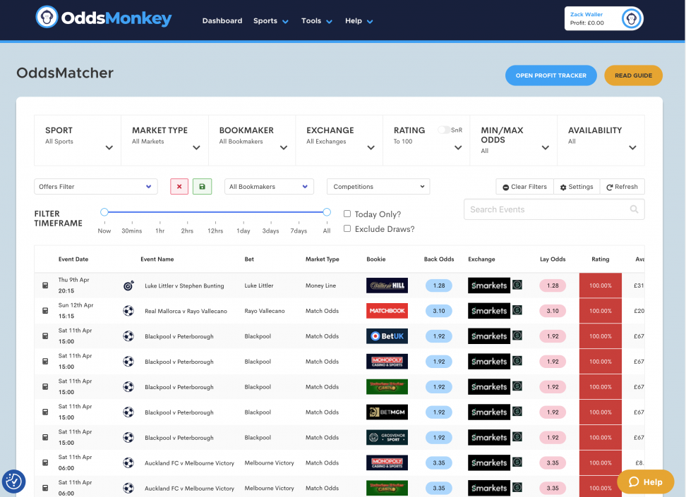Click Open Profit Tracker button
Image resolution: width=686 pixels, height=497 pixels.
[x=550, y=75]
